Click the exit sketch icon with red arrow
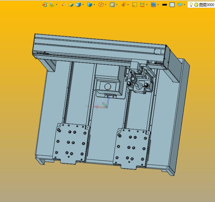Viewport: 215px width, 202px height. [44, 5]
